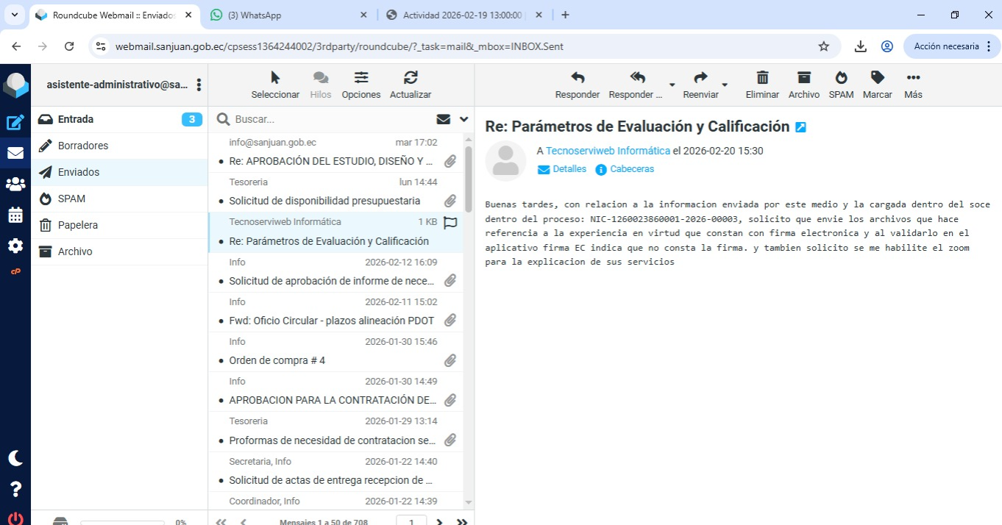Screen dimensions: 1002x525
Task: Click the Buscar search field
Action: pyautogui.click(x=331, y=119)
